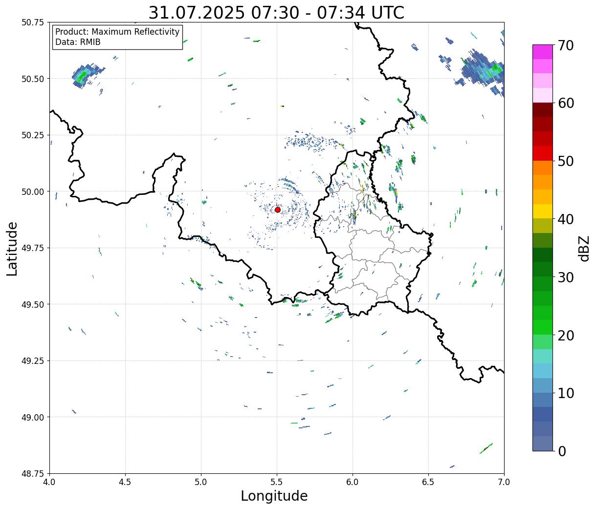Click latitude tick label "49.25"
596x508 pixels.
[x=32, y=361]
